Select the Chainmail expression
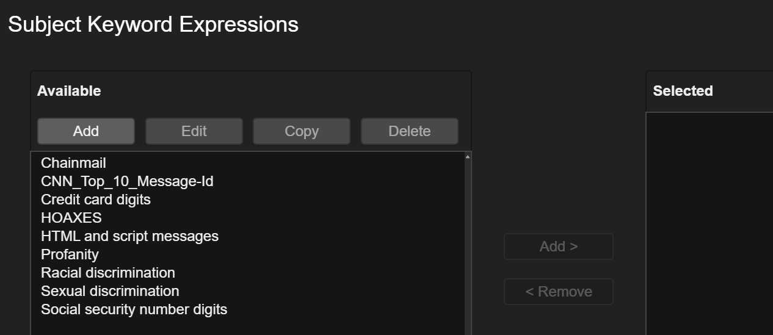773x335 pixels. pyautogui.click(x=73, y=163)
